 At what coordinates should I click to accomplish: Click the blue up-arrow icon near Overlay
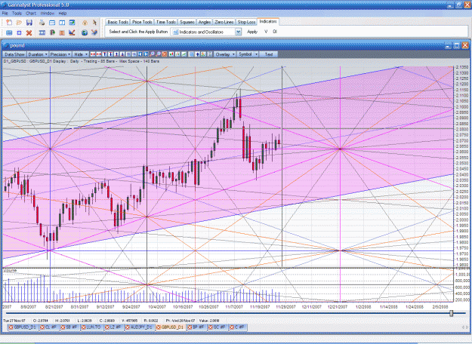(x=197, y=54)
